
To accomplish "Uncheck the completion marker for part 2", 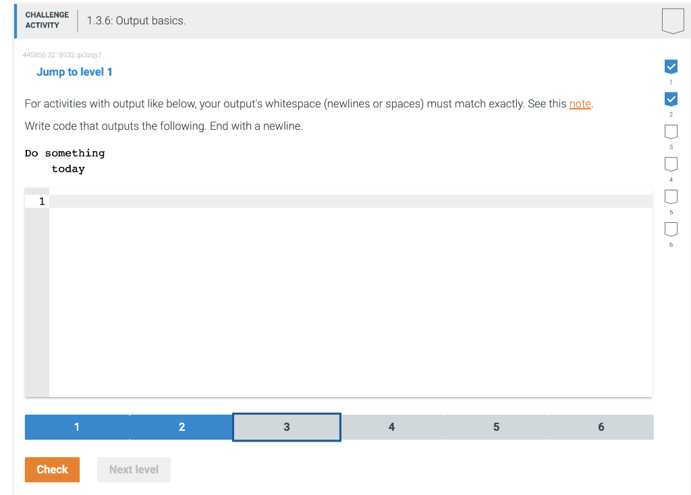I will 671,99.
